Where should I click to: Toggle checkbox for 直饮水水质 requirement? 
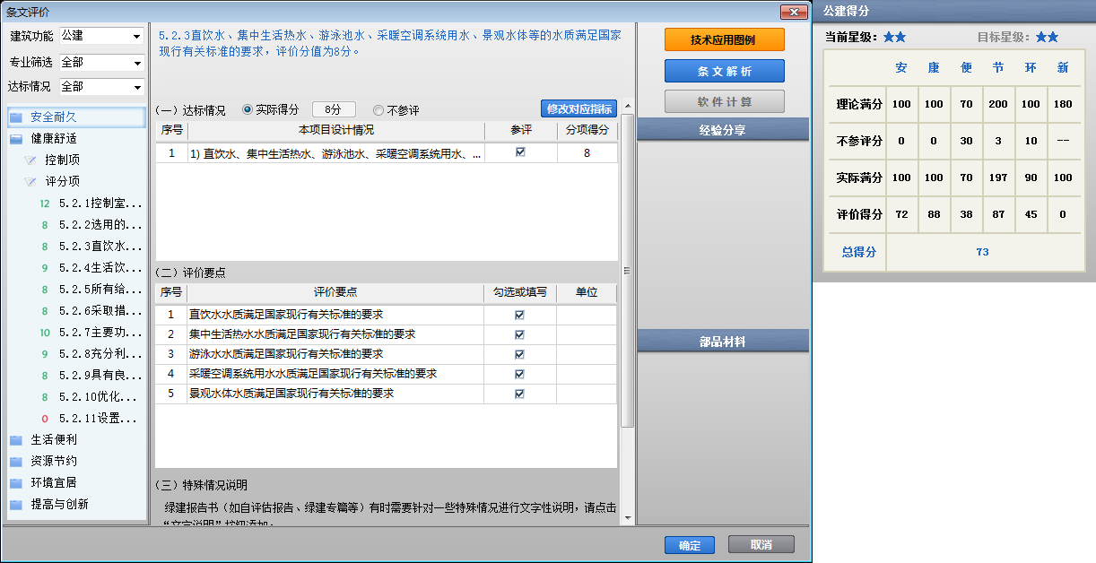click(519, 316)
